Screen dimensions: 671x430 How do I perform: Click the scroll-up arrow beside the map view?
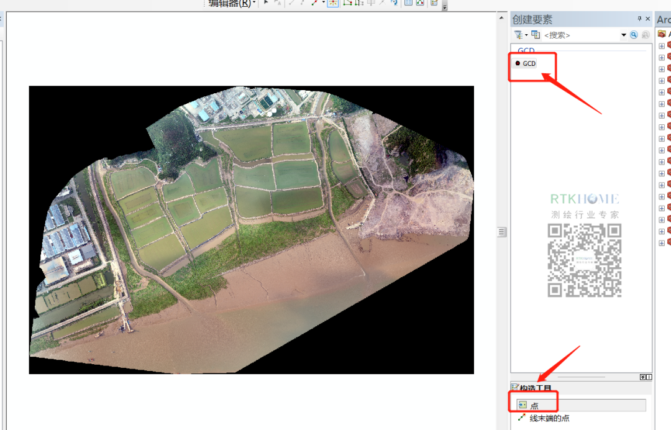coord(501,17)
